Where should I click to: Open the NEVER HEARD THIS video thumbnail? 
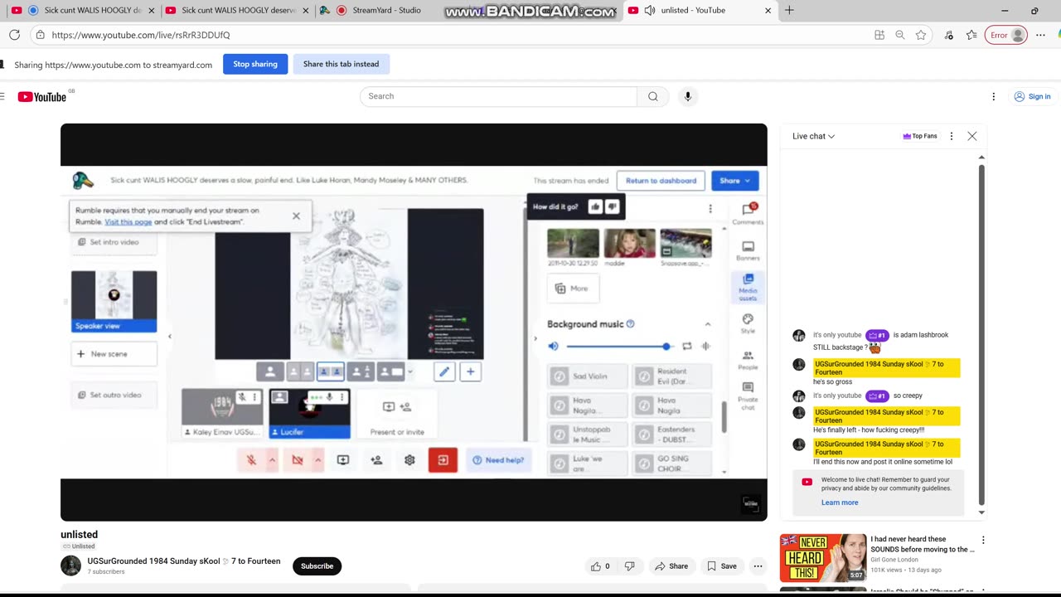pos(822,558)
